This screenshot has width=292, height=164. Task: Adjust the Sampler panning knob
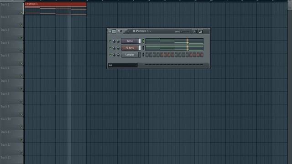tap(114, 55)
